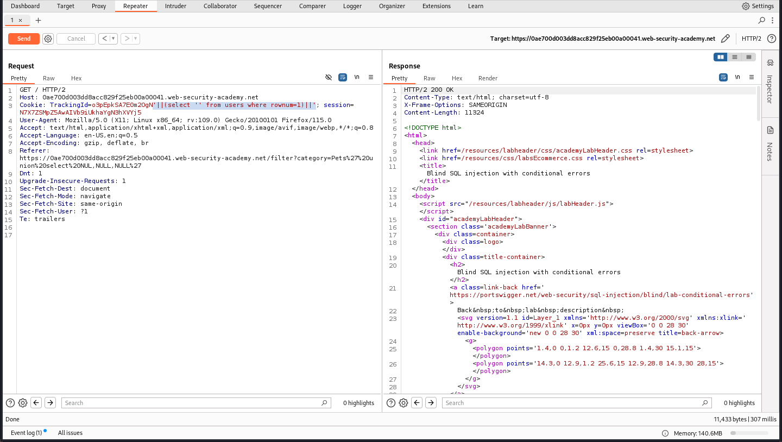Open the Extensions tab
Screen dimensions: 782x442
tap(437, 6)
